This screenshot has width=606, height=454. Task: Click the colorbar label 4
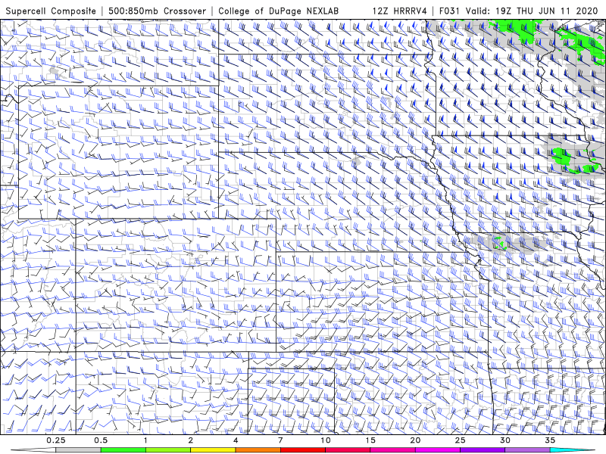click(236, 440)
